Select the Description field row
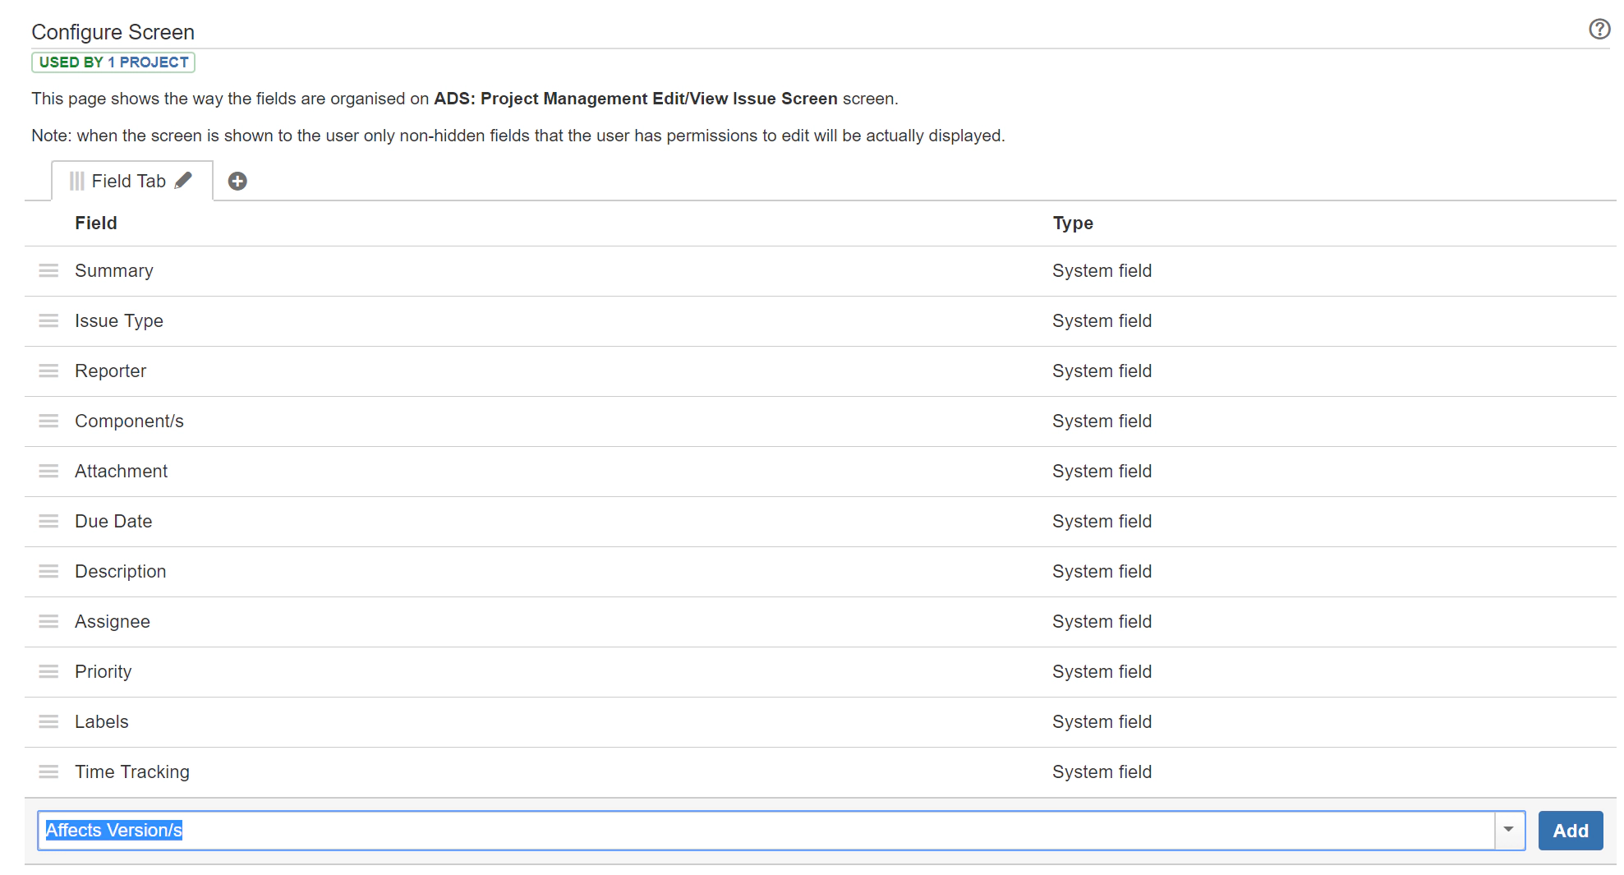The image size is (1624, 875). [121, 571]
